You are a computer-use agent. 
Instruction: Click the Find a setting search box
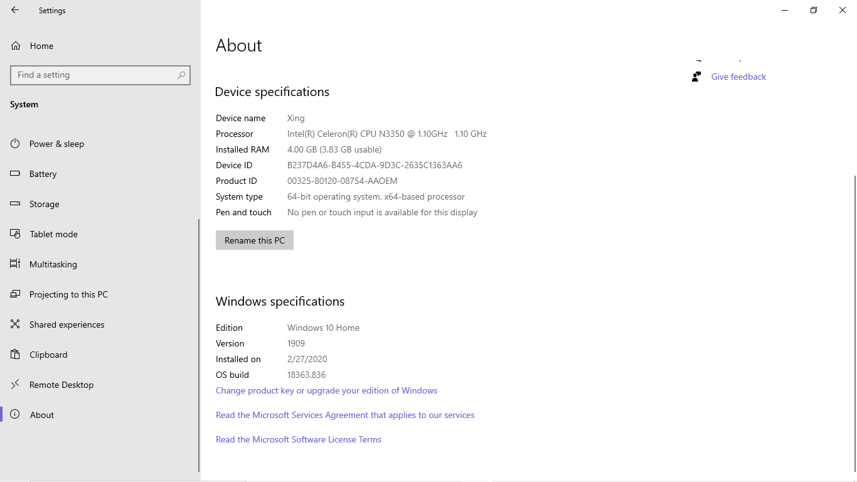point(100,75)
